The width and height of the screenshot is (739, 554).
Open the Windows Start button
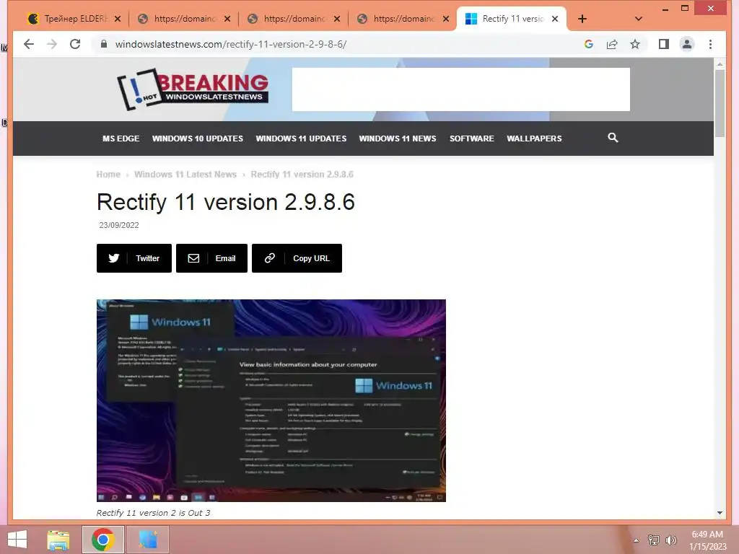[x=17, y=540]
